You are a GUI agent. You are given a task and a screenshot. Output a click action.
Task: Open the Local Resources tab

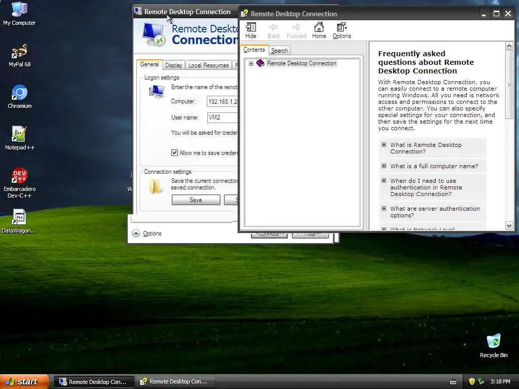208,65
